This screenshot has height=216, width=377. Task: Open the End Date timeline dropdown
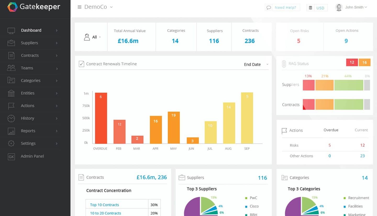pos(256,64)
